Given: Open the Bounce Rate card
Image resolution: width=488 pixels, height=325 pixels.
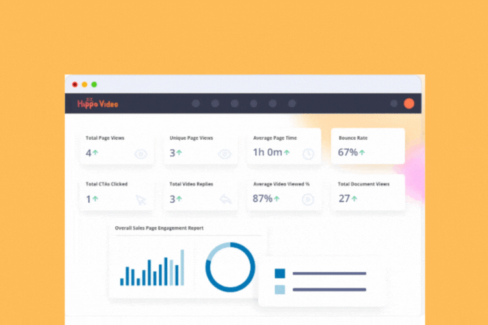Looking at the screenshot, I should (x=368, y=146).
